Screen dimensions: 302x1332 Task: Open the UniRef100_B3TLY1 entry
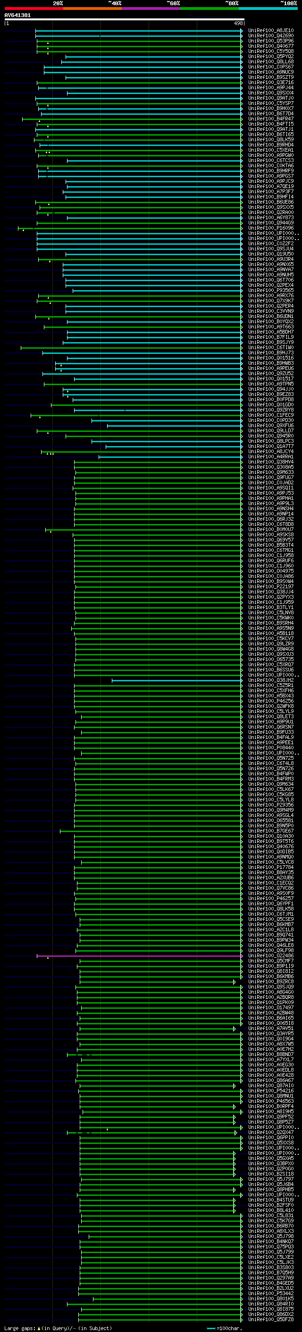coord(271,608)
